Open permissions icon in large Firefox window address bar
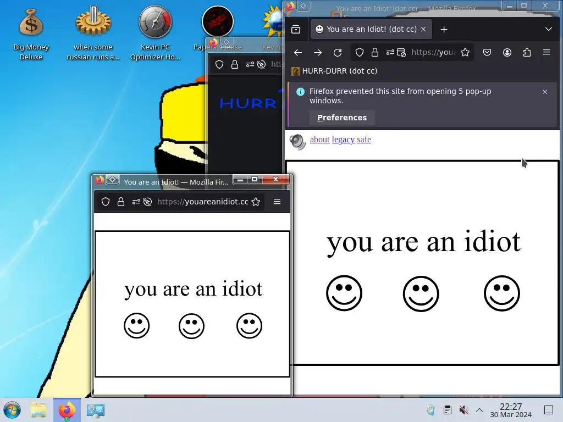563x422 pixels. coord(390,52)
